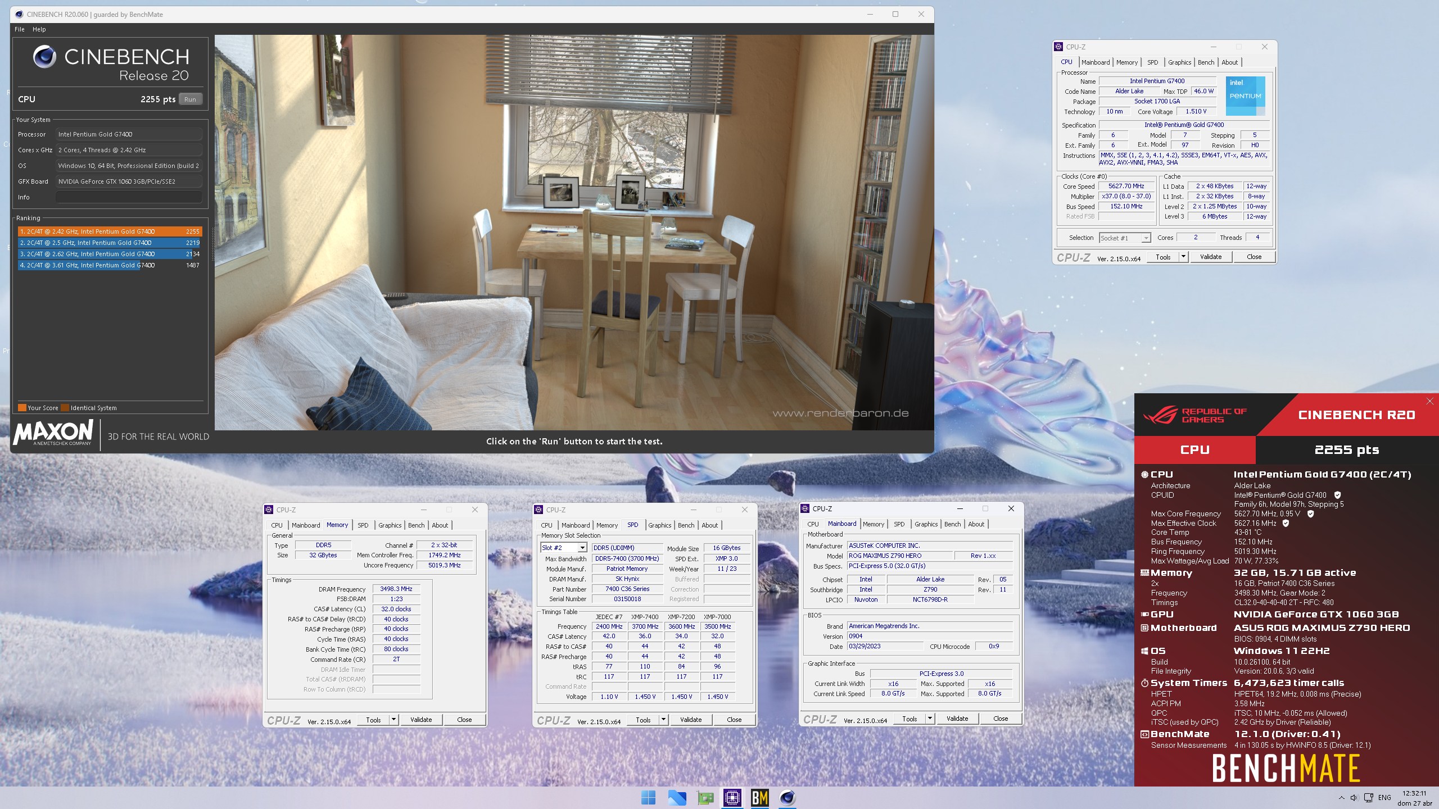Click the shield beside Max Effective Clock value

click(x=1286, y=523)
